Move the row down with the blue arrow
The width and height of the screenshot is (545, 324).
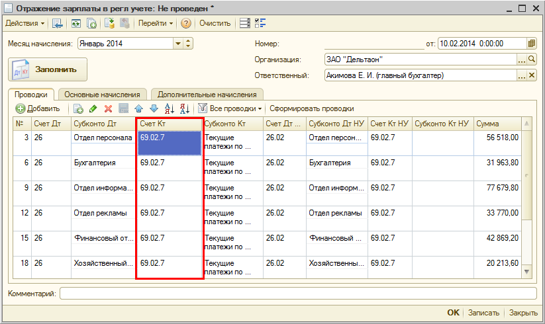(154, 108)
